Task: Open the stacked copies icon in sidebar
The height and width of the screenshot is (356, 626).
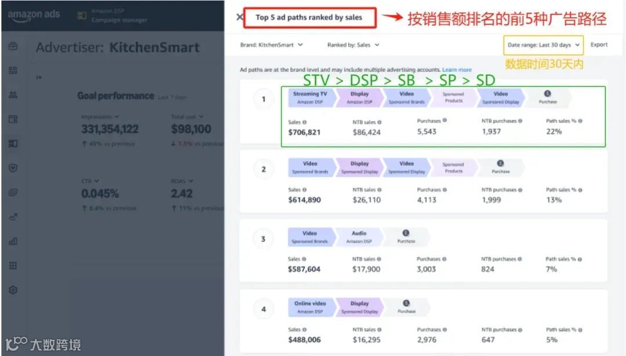Action: tap(13, 192)
